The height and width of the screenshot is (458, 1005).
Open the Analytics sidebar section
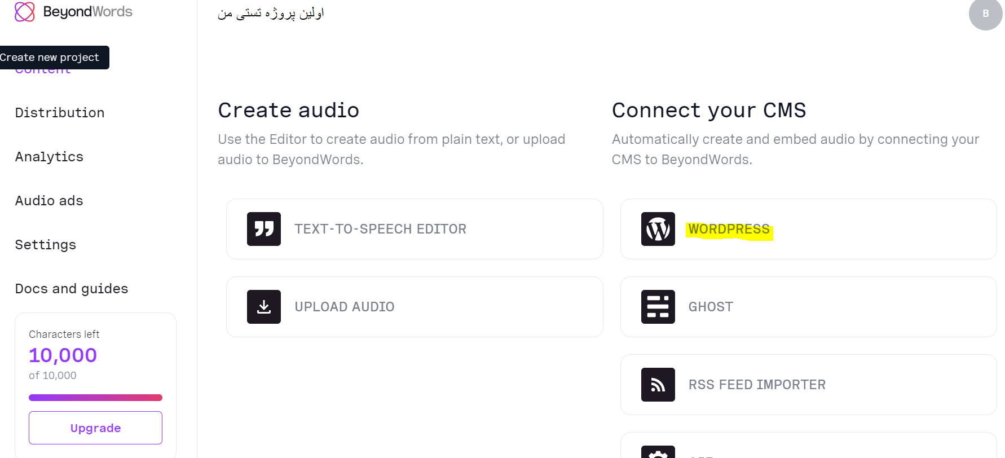coord(49,157)
